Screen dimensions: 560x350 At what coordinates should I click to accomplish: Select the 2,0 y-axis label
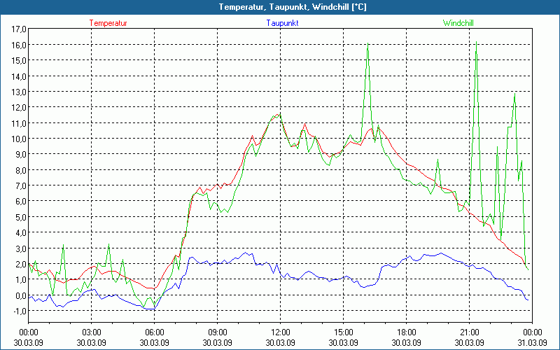coord(21,264)
